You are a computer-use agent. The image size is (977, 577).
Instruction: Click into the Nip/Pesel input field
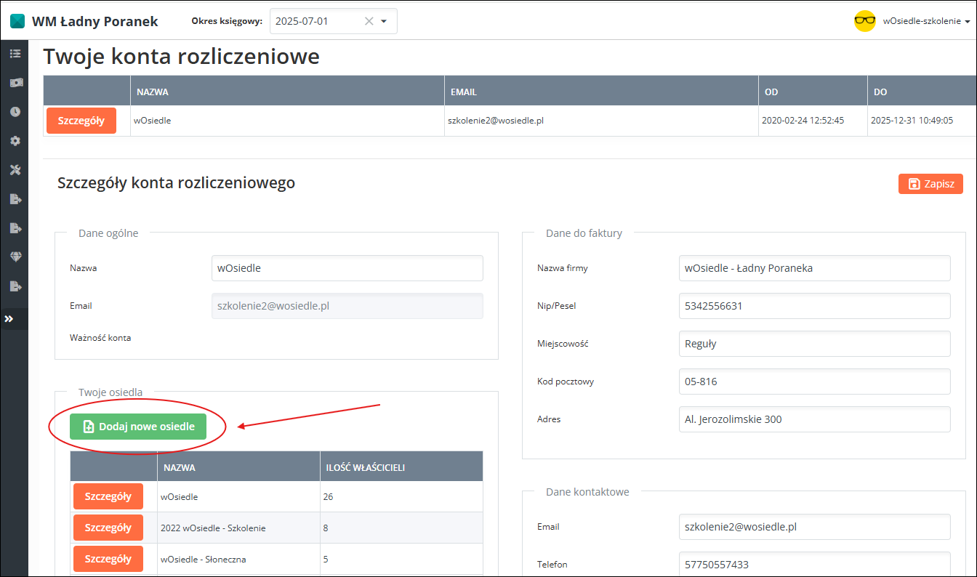point(814,306)
